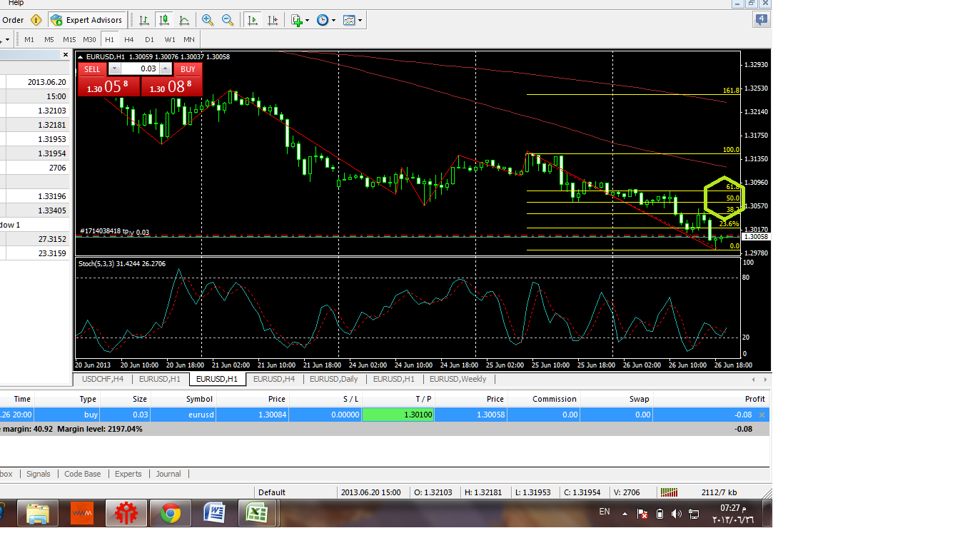Screen dimensions: 975x548
Task: Select the M5 timeframe
Action: tap(49, 39)
